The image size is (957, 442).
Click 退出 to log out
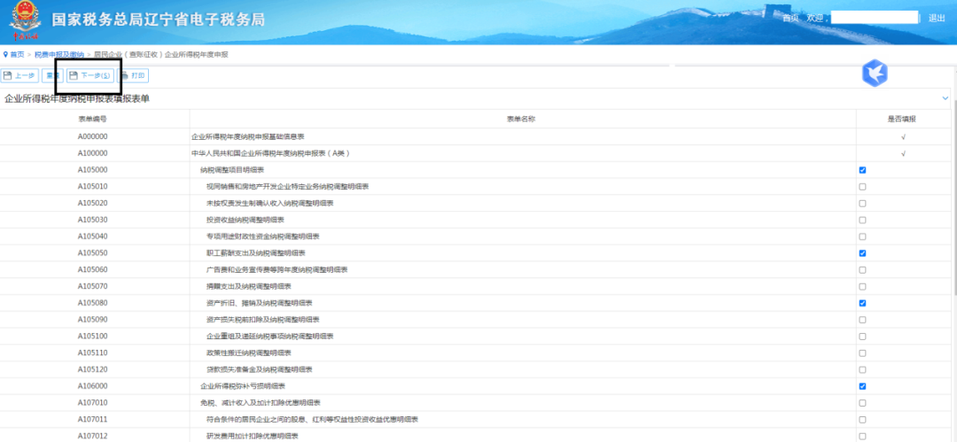coord(937,18)
